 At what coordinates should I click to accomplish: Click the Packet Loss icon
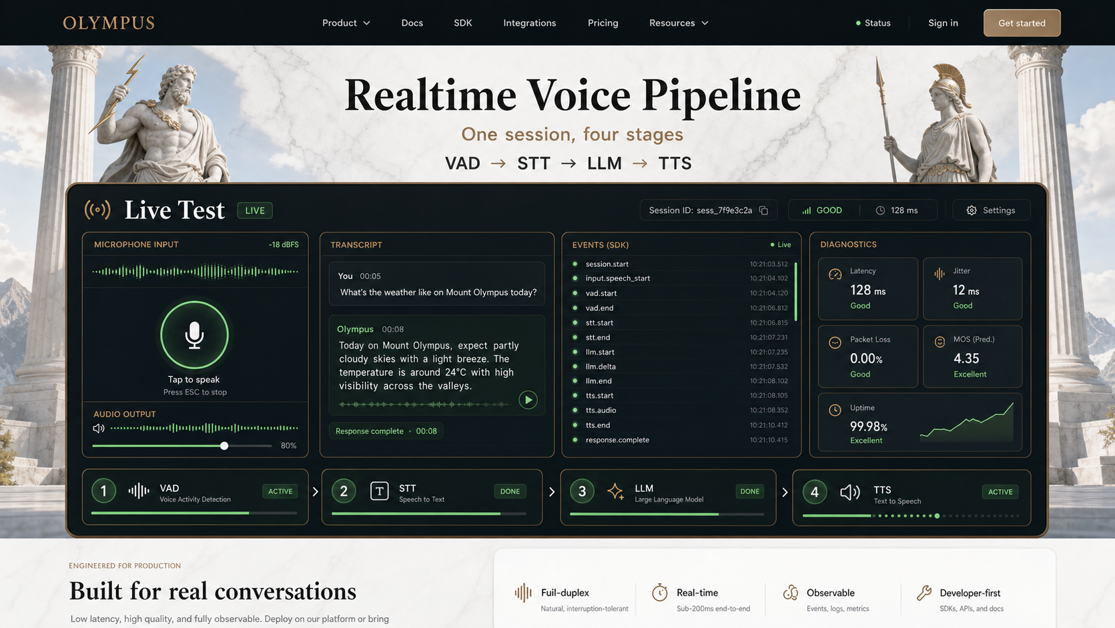tap(835, 342)
